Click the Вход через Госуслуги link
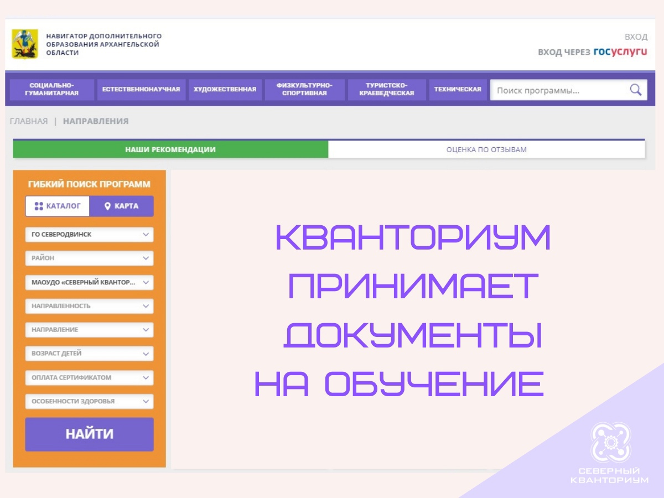Screen dimensions: 664x498 click(x=592, y=52)
